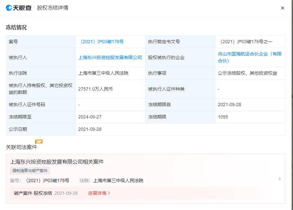This screenshot has width=293, height=210.
Task: Click the VIP badge icon
Action: [39, 142]
